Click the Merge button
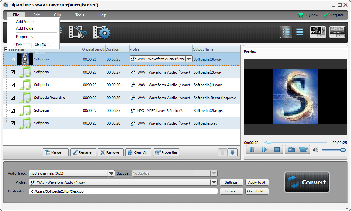351x211 pixels. (55, 152)
